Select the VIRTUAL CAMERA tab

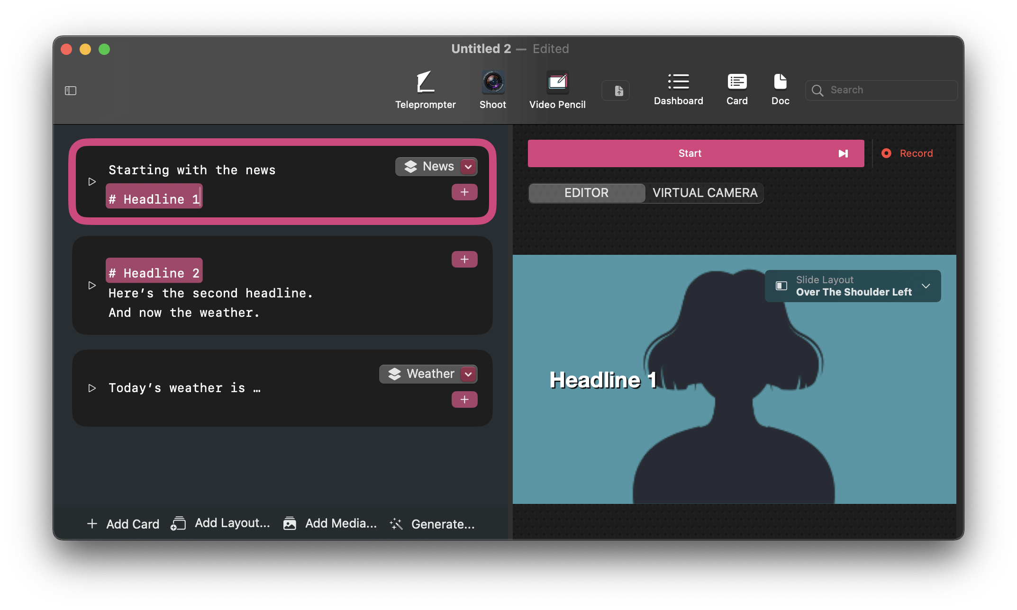tap(705, 193)
